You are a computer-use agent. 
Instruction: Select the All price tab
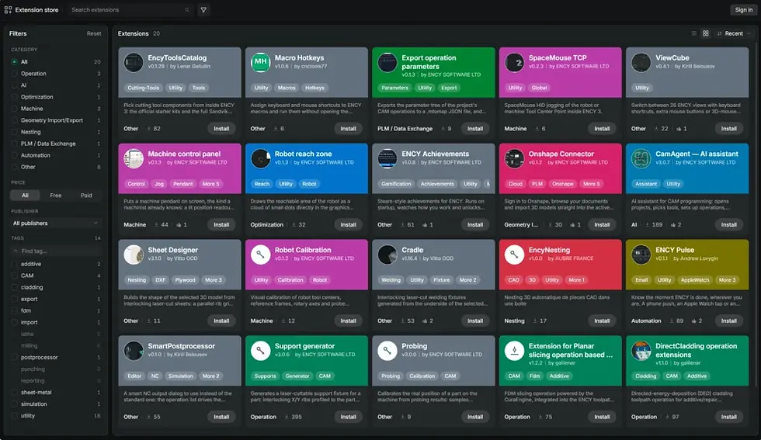(25, 196)
